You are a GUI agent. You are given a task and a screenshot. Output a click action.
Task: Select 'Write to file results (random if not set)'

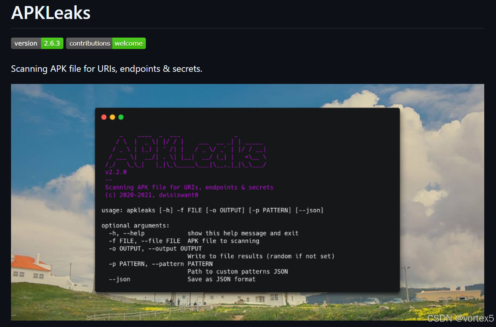coord(261,256)
